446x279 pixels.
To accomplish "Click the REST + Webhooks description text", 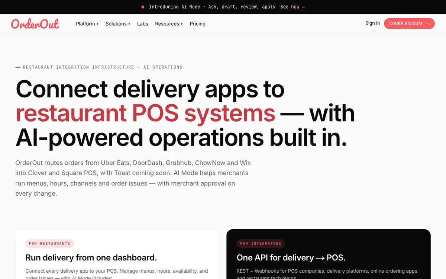I will [327, 274].
